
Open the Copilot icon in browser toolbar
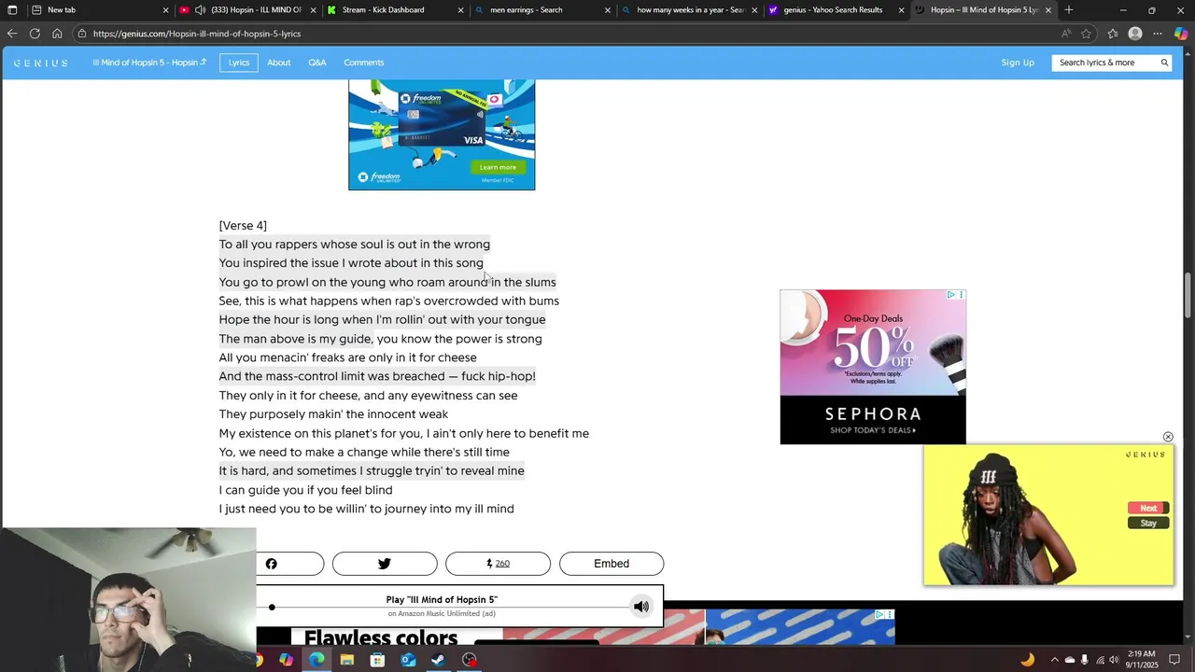tap(1181, 34)
